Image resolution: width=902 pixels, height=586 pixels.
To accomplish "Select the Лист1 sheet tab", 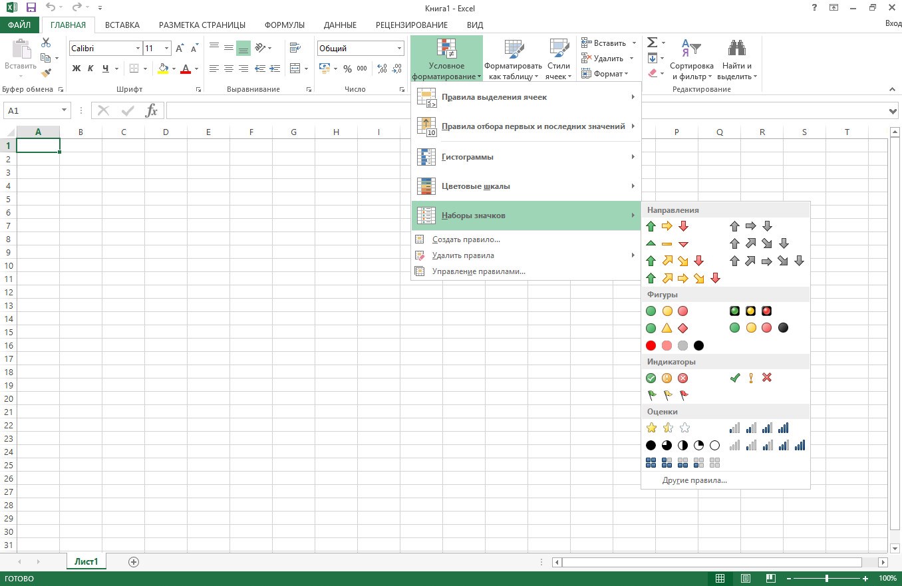I will coord(86,562).
